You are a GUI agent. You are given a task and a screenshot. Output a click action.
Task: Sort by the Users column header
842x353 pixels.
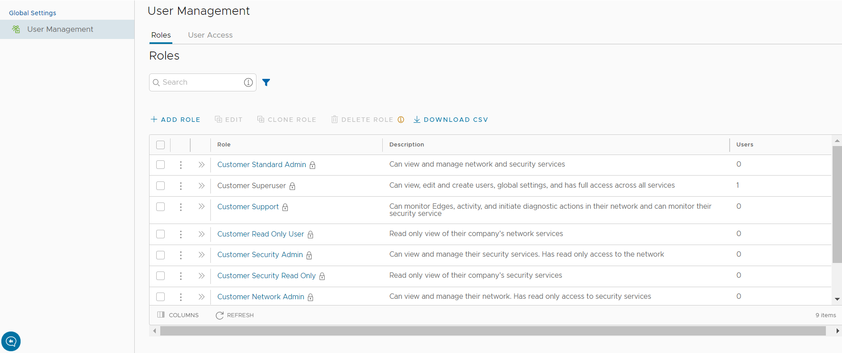[x=744, y=145]
